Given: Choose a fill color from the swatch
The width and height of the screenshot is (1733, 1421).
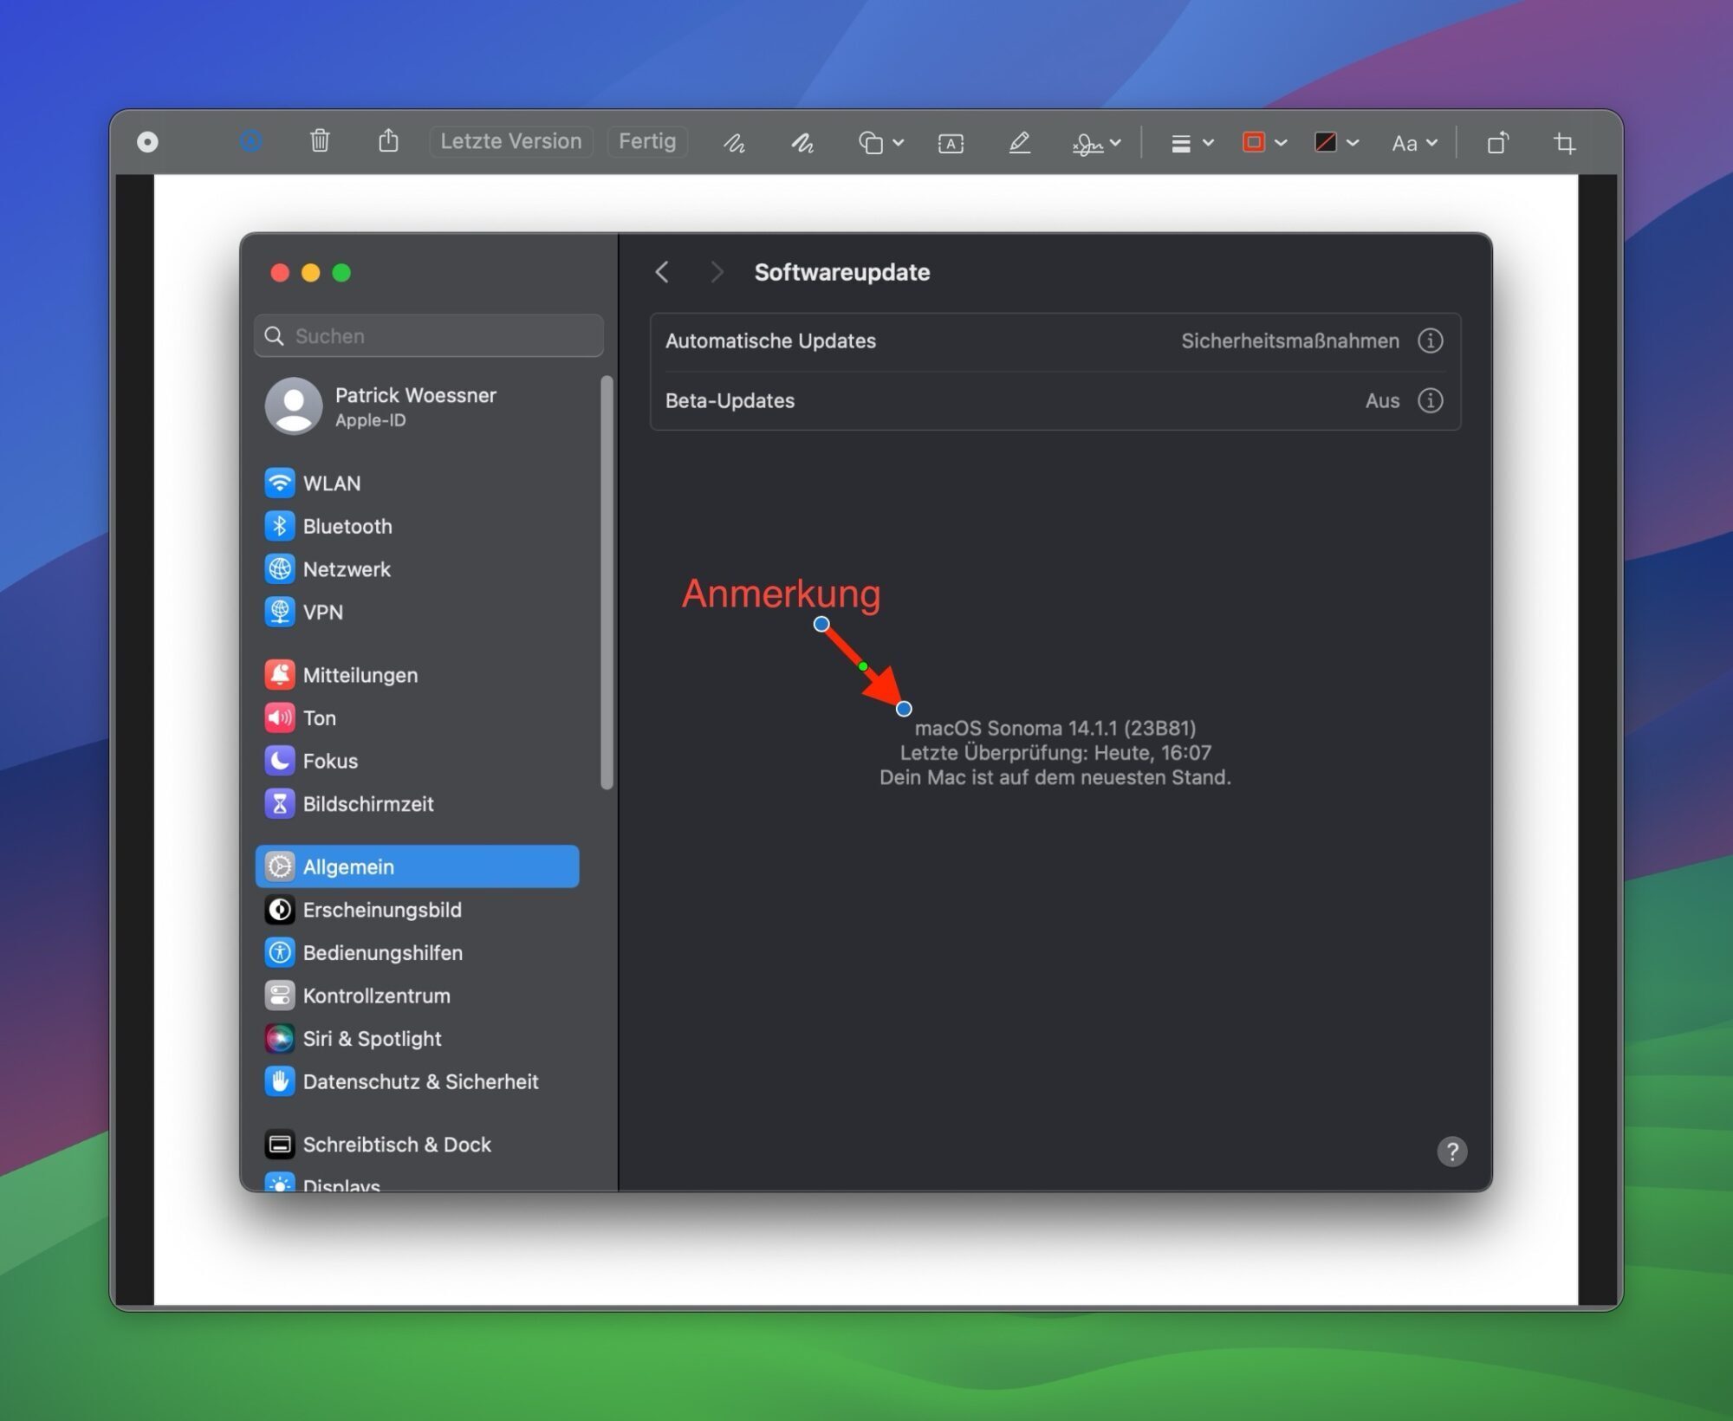Looking at the screenshot, I should tap(1328, 142).
